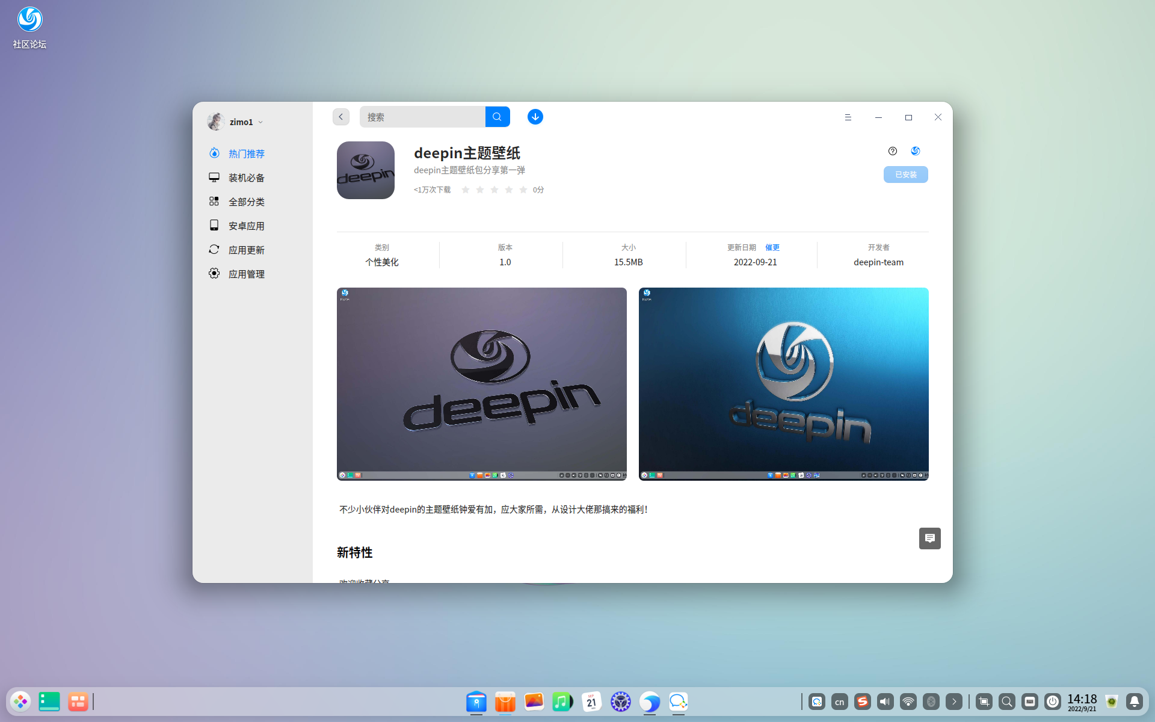The image size is (1155, 722).
Task: Open the music player dock icon
Action: 563,702
